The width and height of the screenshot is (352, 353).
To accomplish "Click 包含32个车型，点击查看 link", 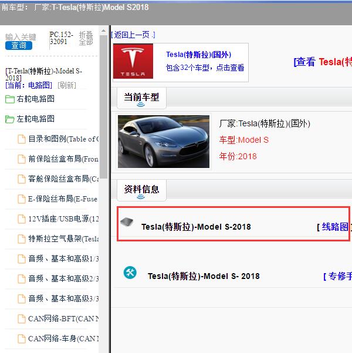I will click(205, 68).
